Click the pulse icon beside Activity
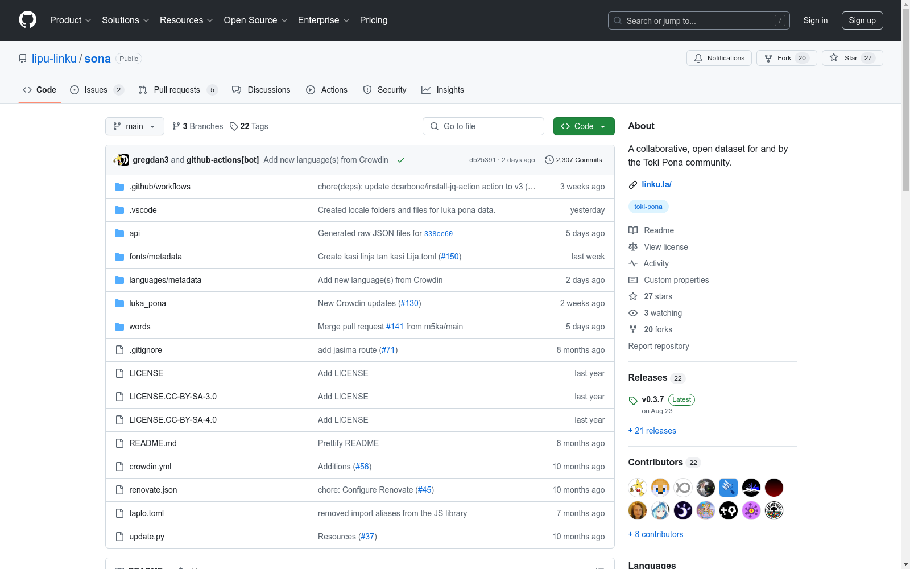Image resolution: width=910 pixels, height=569 pixels. (x=633, y=263)
